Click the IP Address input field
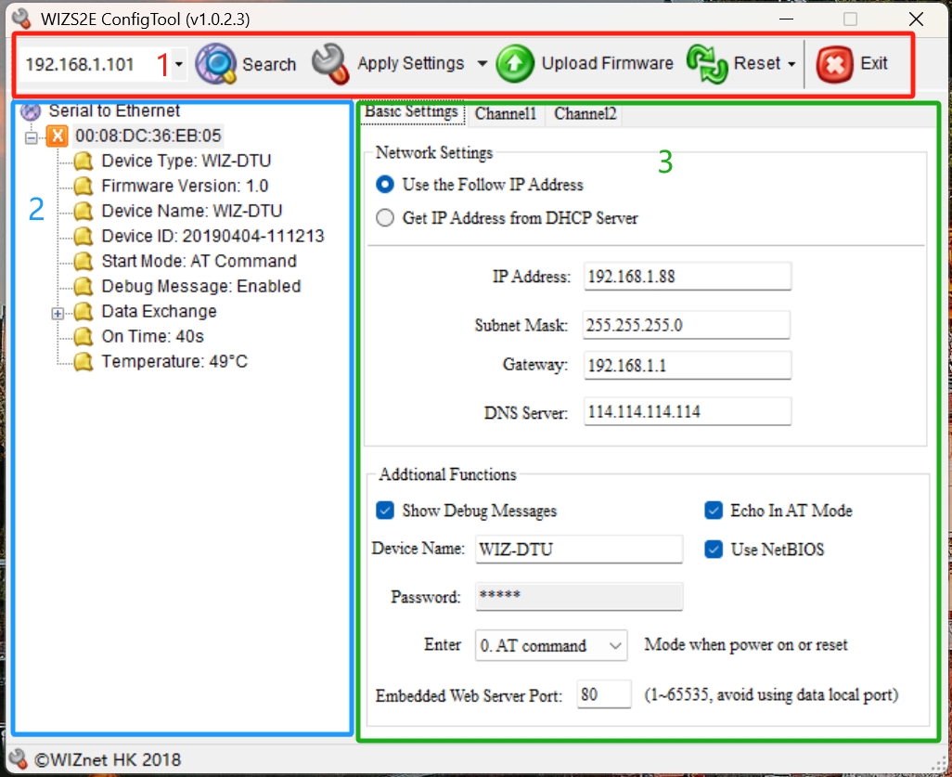The width and height of the screenshot is (952, 777). tap(687, 277)
